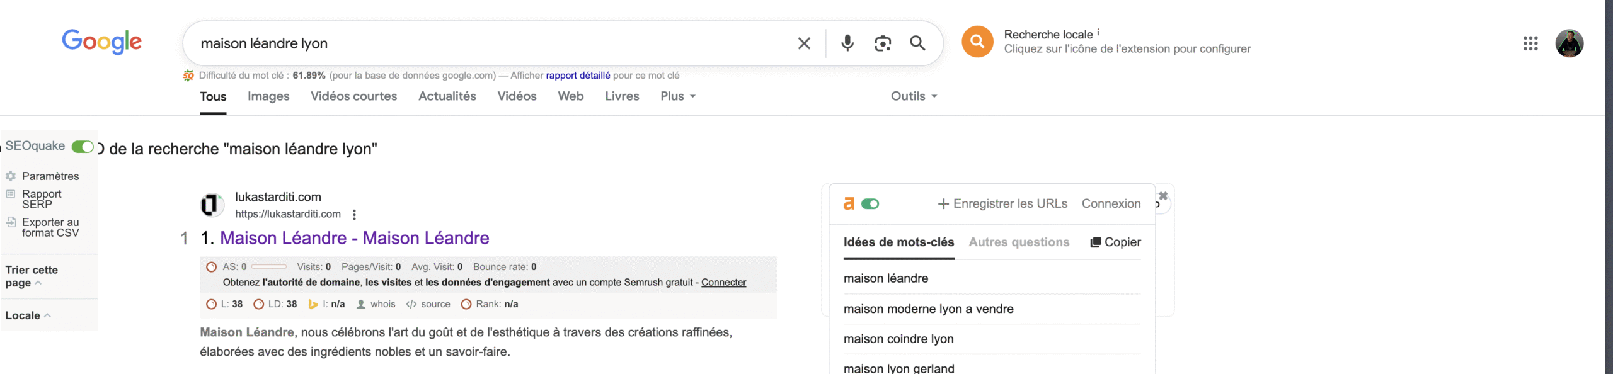
Task: Select keyword idea 'maison léandre'
Action: [885, 278]
